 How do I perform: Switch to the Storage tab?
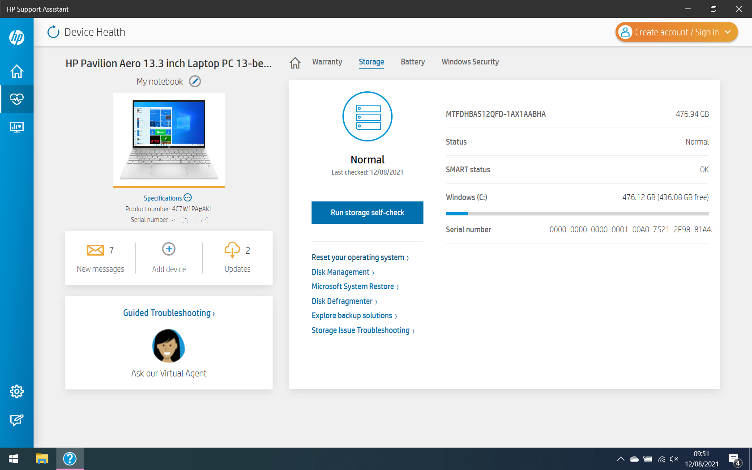(371, 62)
